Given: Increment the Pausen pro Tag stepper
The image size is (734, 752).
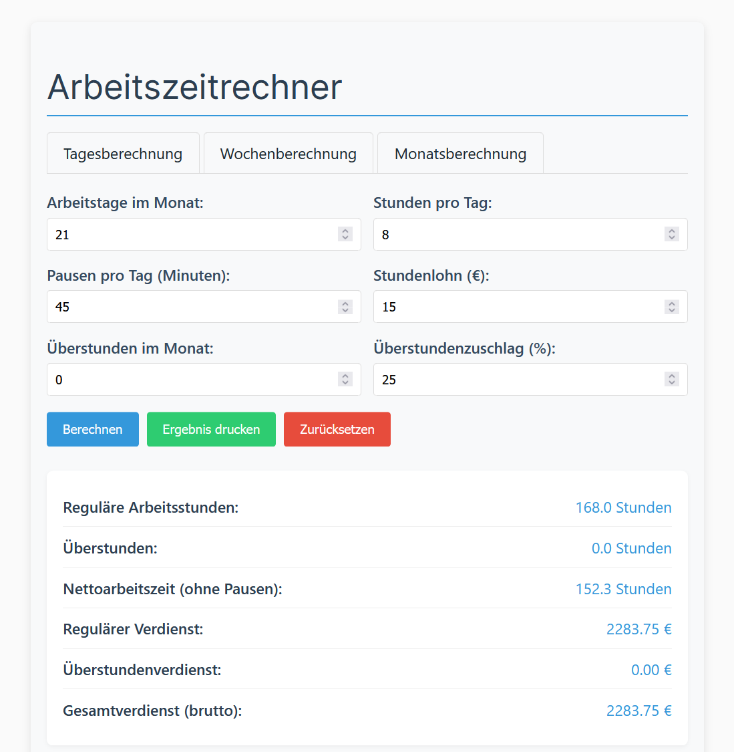Looking at the screenshot, I should (345, 303).
